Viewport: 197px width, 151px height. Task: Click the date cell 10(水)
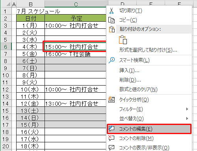(31, 89)
